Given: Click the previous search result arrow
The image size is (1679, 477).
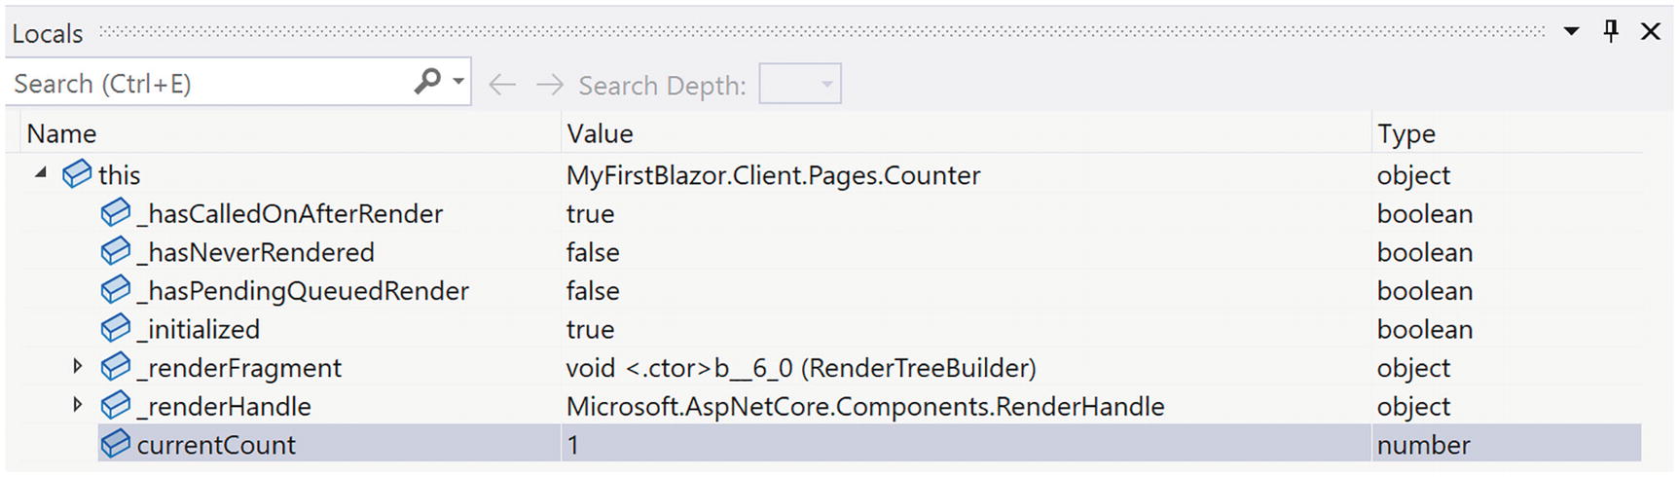Looking at the screenshot, I should [502, 85].
